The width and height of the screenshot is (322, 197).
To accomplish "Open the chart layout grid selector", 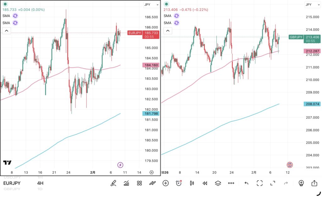I will click(140, 183).
